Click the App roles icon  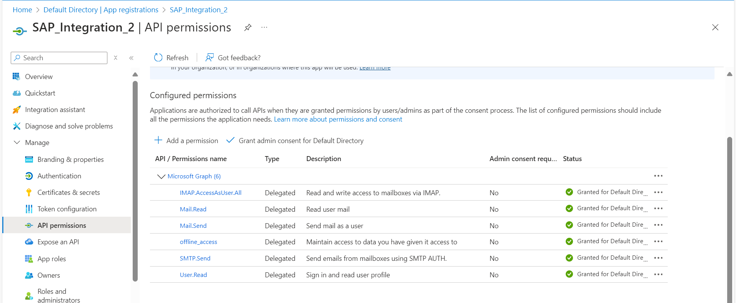[x=29, y=259]
